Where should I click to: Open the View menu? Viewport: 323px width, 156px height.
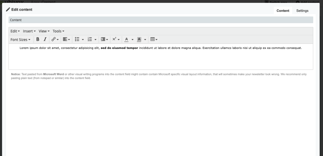44,31
